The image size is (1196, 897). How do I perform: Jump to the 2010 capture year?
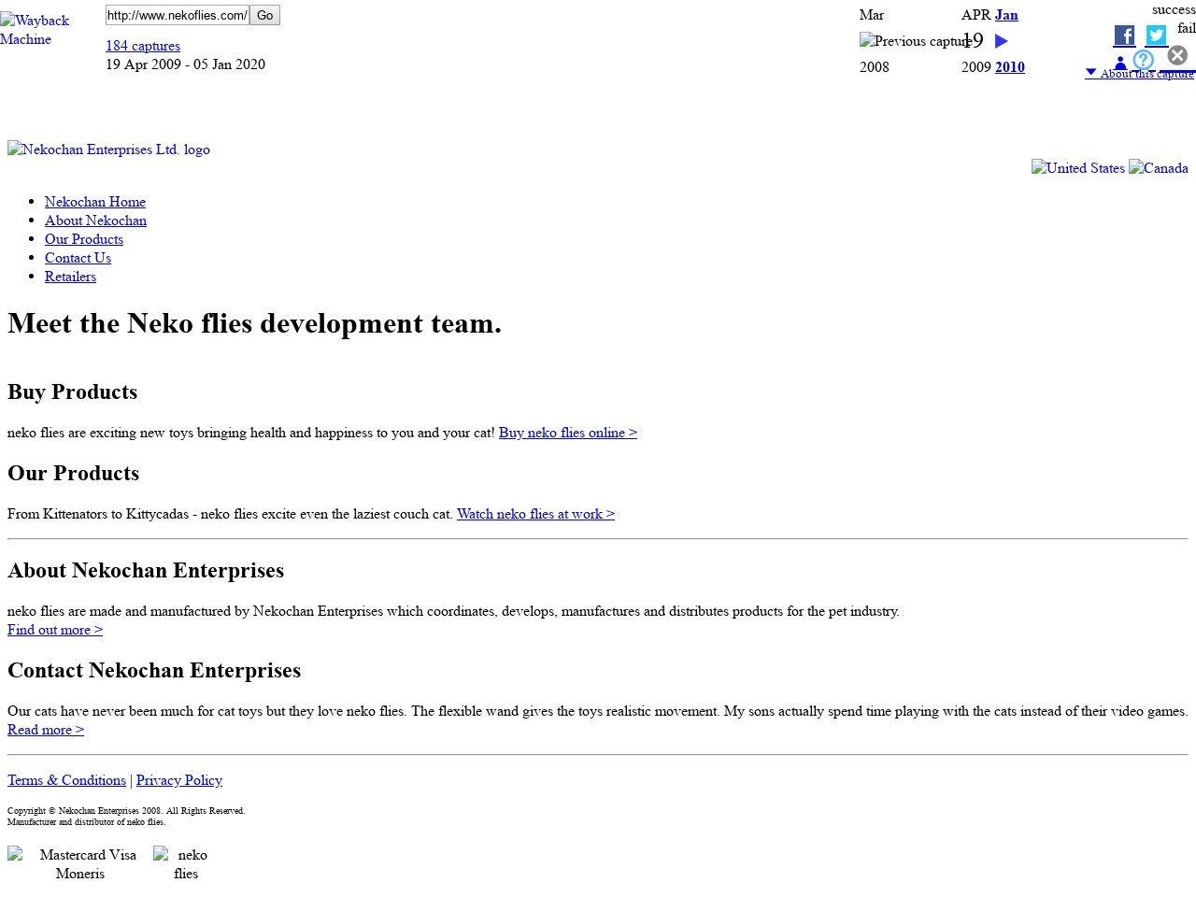pyautogui.click(x=1009, y=67)
